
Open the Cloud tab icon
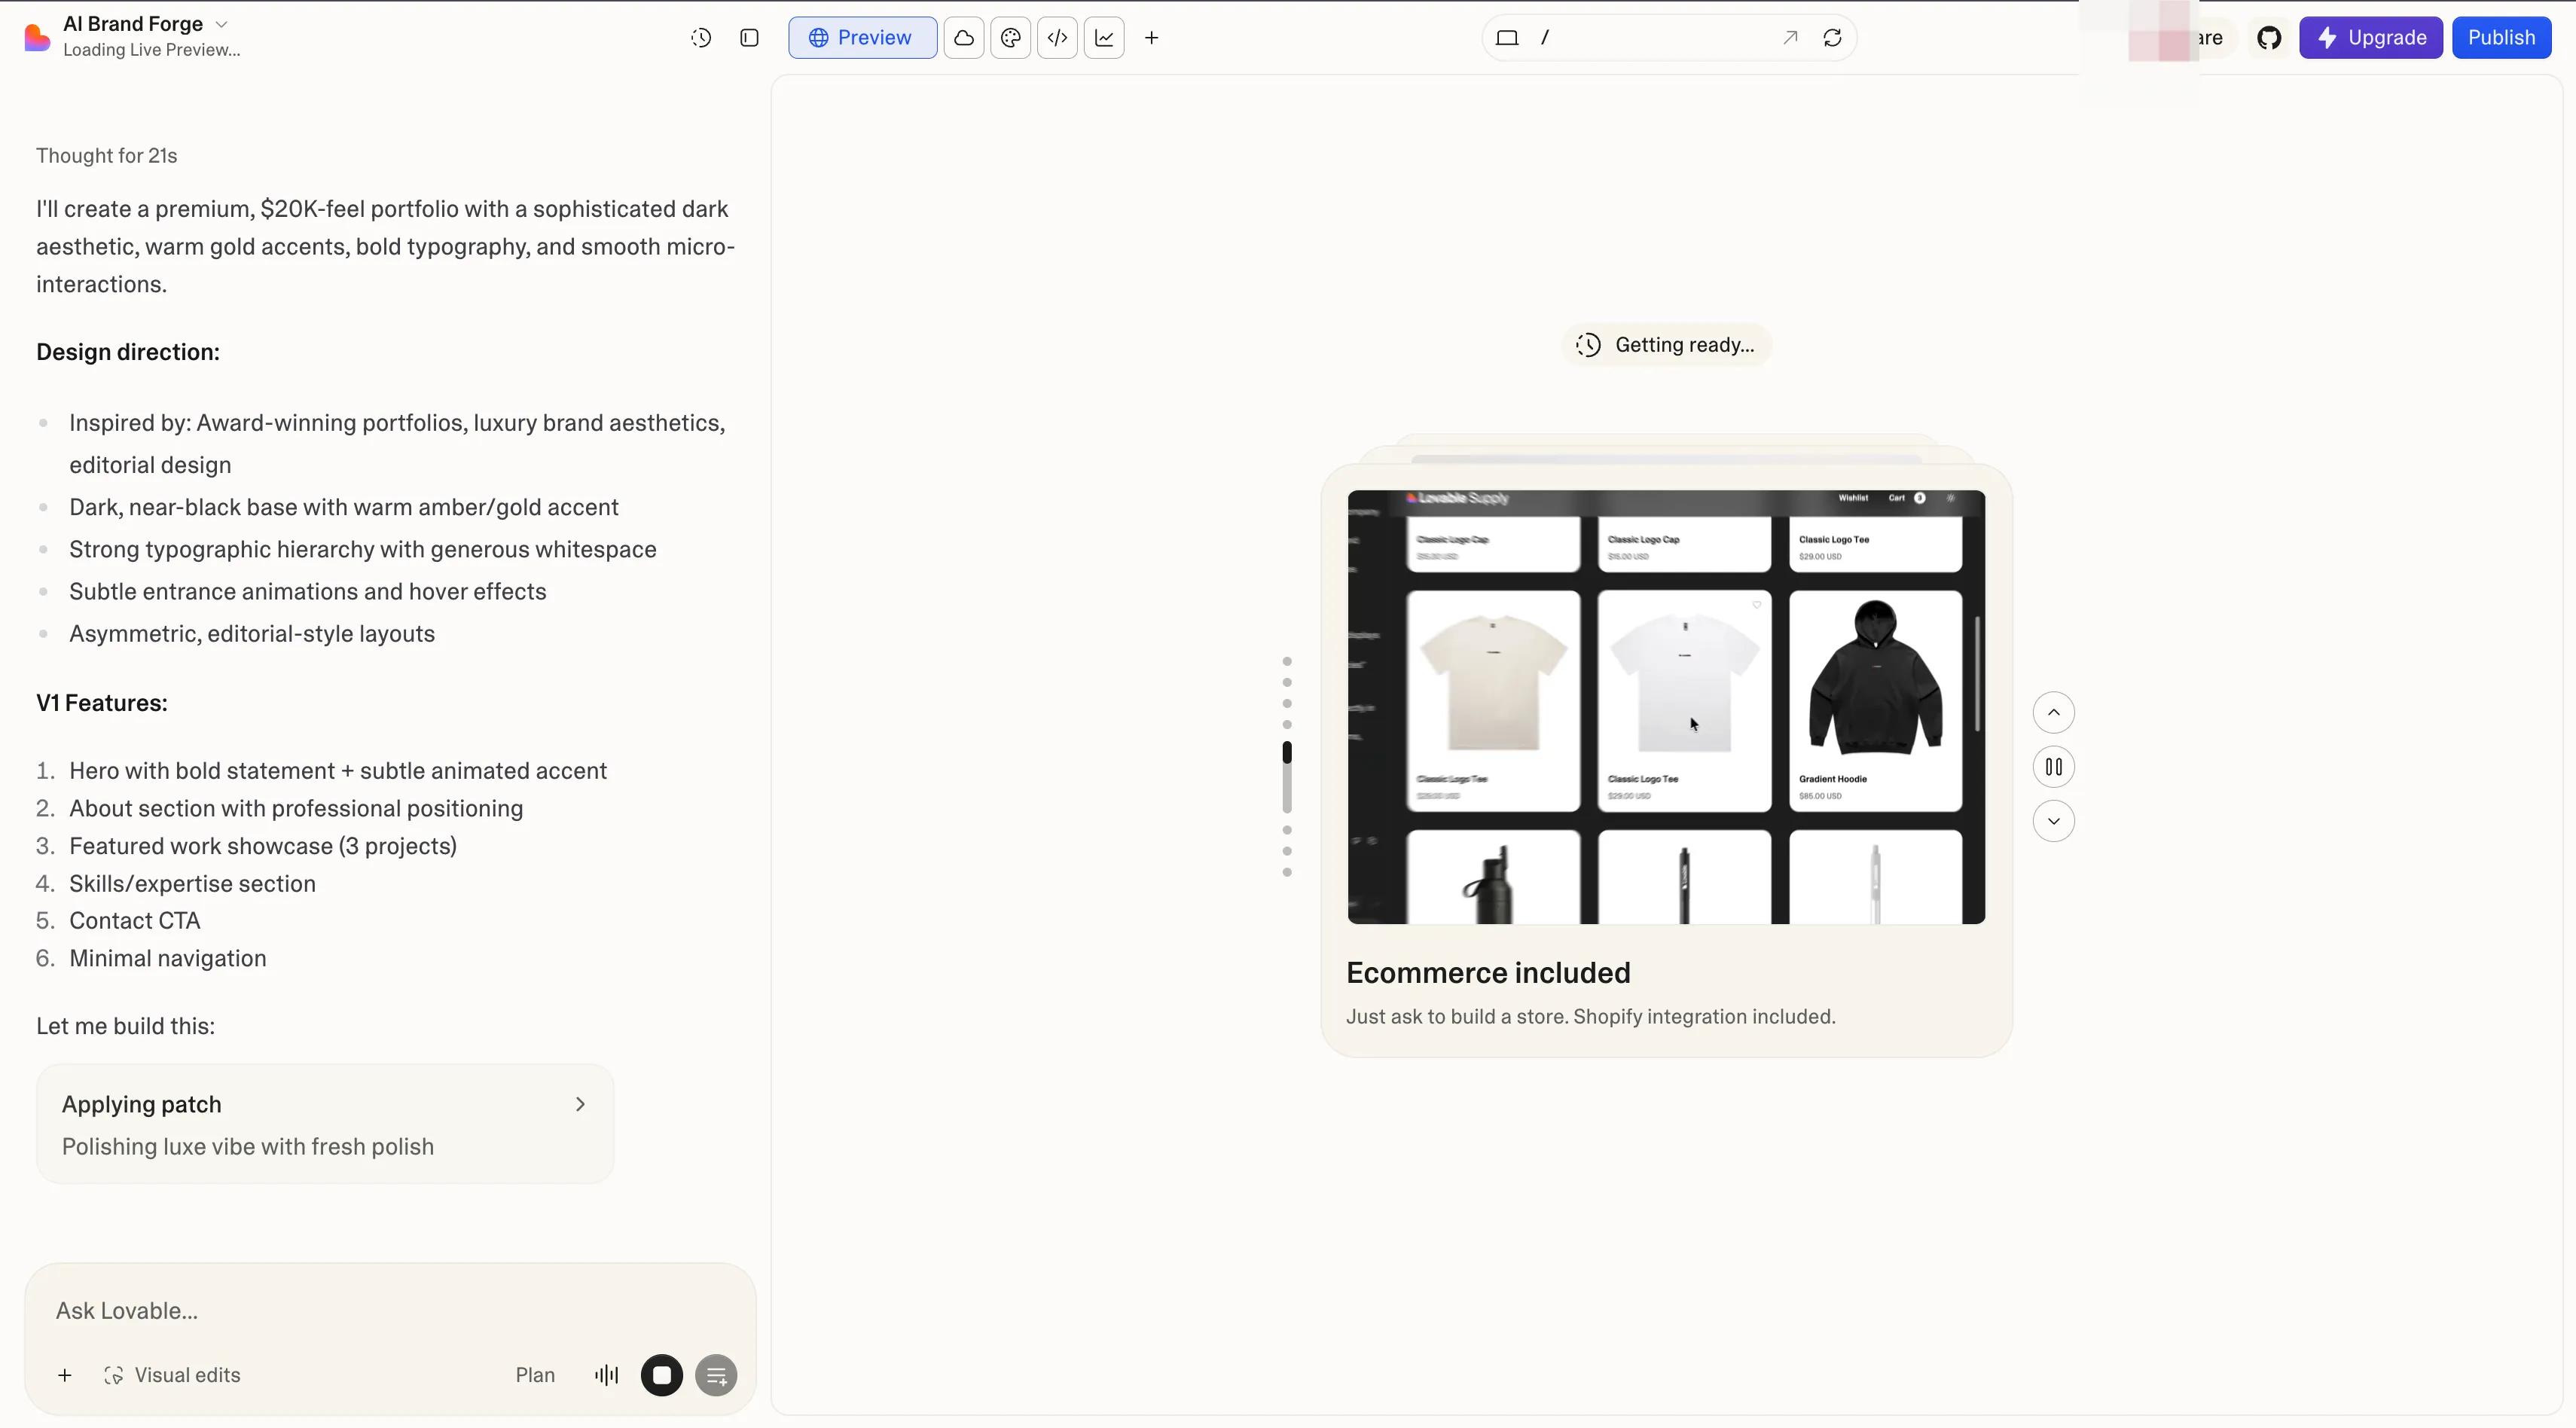[964, 38]
